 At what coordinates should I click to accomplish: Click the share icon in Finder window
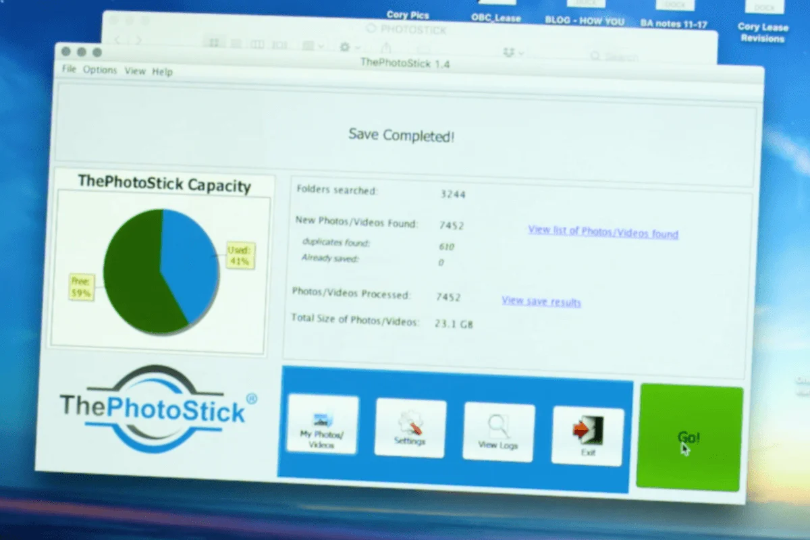(x=386, y=48)
